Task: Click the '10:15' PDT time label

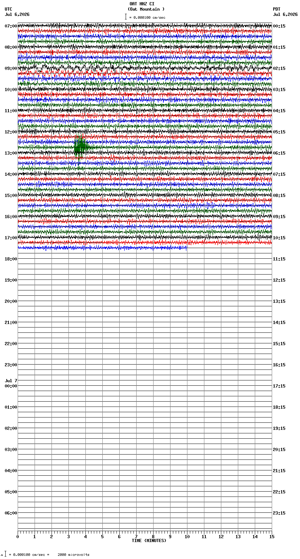Action: coord(279,238)
